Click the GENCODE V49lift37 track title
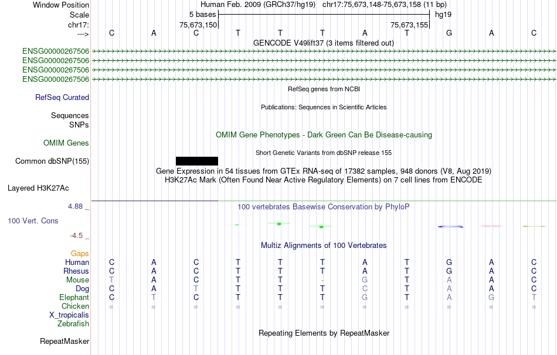The width and height of the screenshot is (557, 355). [324, 43]
